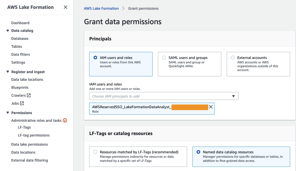Select Named data catalog resources
This screenshot has width=296, height=171.
tap(198, 152)
